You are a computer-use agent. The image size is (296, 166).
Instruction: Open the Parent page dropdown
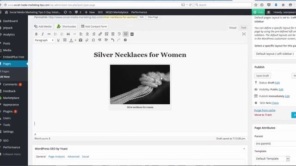[275, 143]
